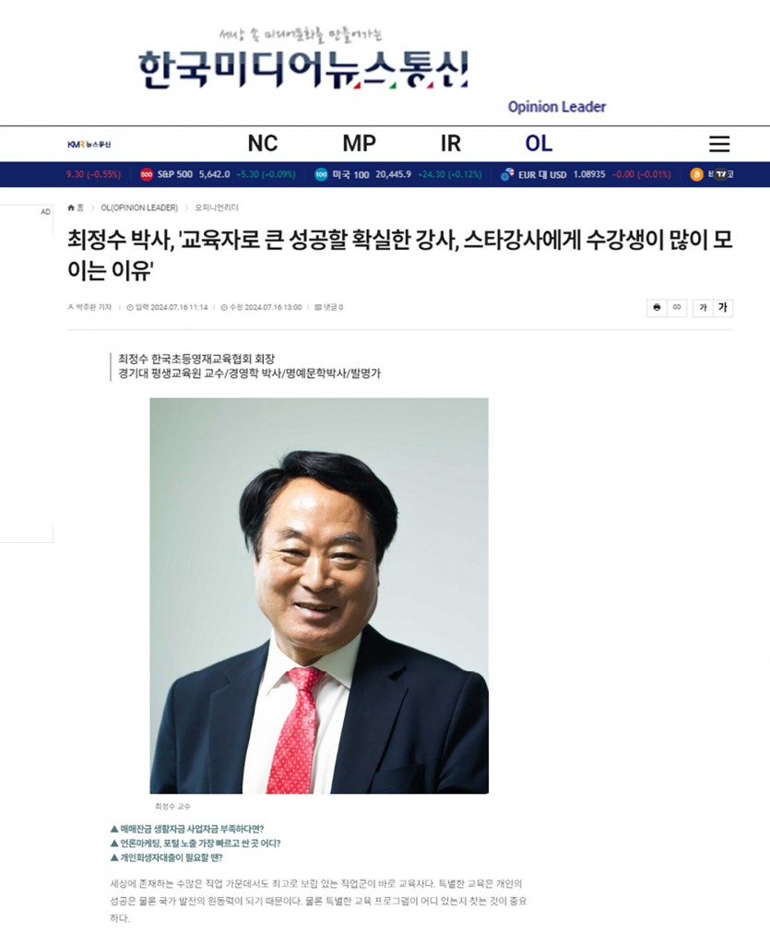Viewport: 770px width, 933px height.
Task: Click the KMR 뉴스통신 small logo
Action: [x=89, y=144]
